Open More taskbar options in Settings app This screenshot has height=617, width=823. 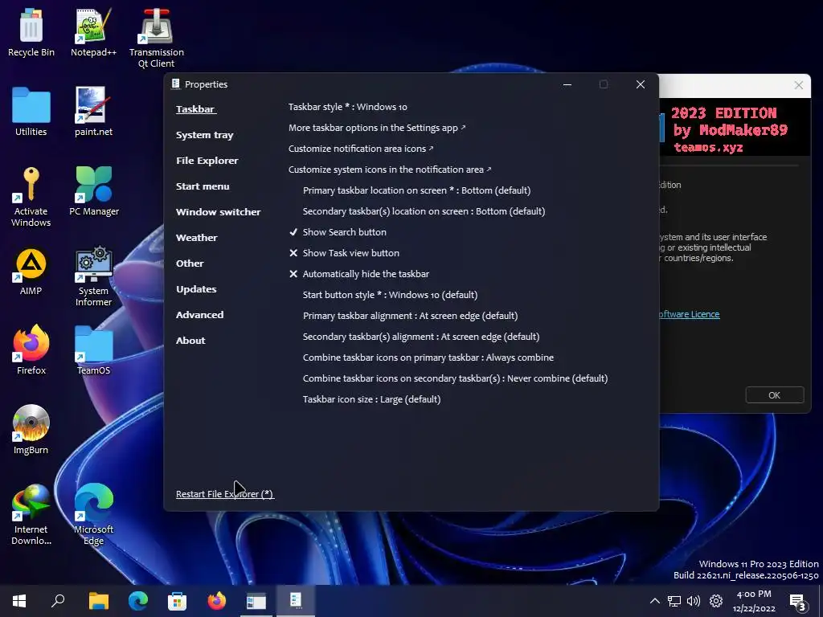coord(377,128)
